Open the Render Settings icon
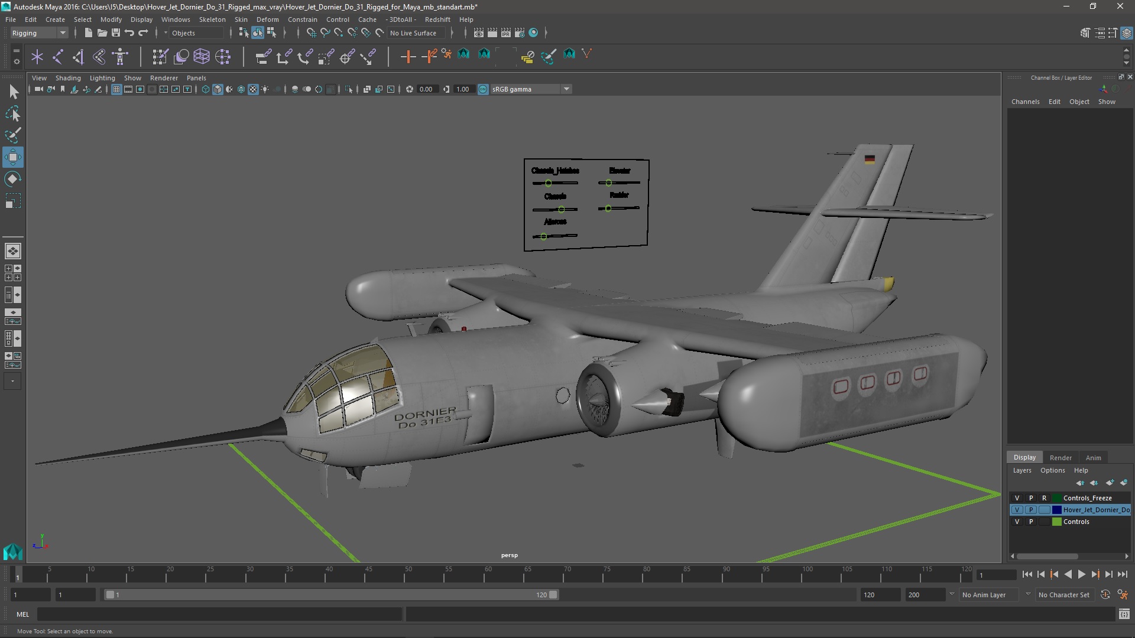This screenshot has width=1135, height=638. [520, 33]
